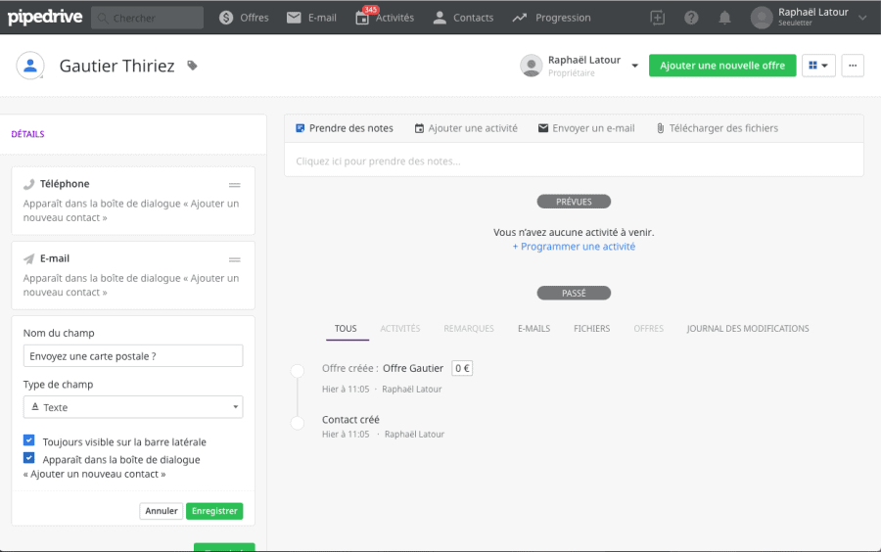The height and width of the screenshot is (552, 881).
Task: Click the tag icon beside Gautier Thiriez
Action: pos(192,66)
